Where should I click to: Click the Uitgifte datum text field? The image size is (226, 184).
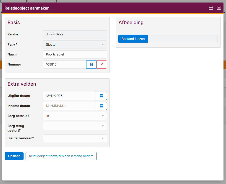[x=69, y=96]
